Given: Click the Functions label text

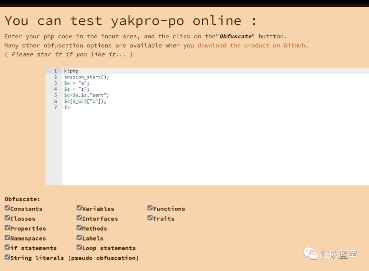Looking at the screenshot, I should pyautogui.click(x=169, y=209).
